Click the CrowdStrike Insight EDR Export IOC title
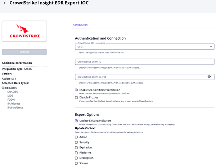The image size is (216, 165). pyautogui.click(x=49, y=3)
